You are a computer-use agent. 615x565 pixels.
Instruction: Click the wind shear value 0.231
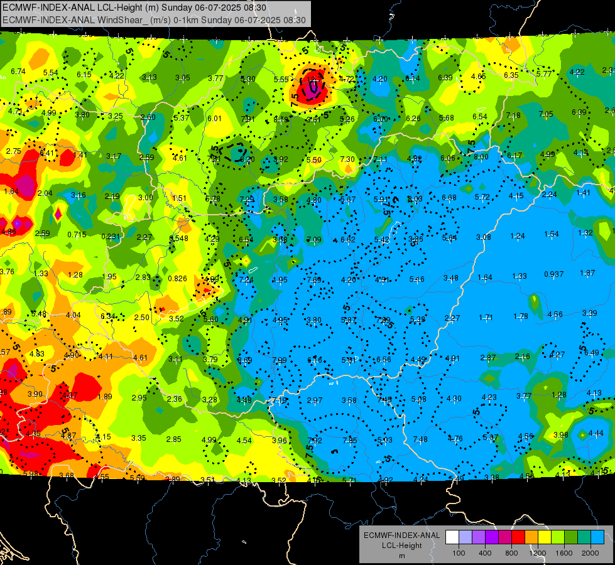click(111, 237)
